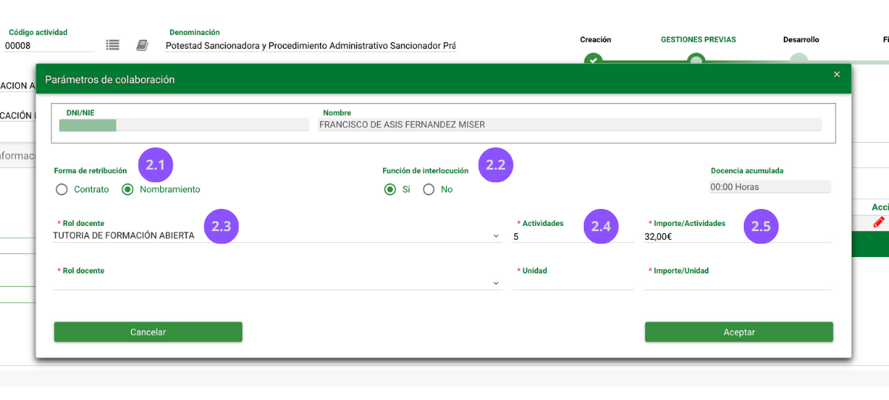
Task: Go to the Creación step
Action: 596,40
